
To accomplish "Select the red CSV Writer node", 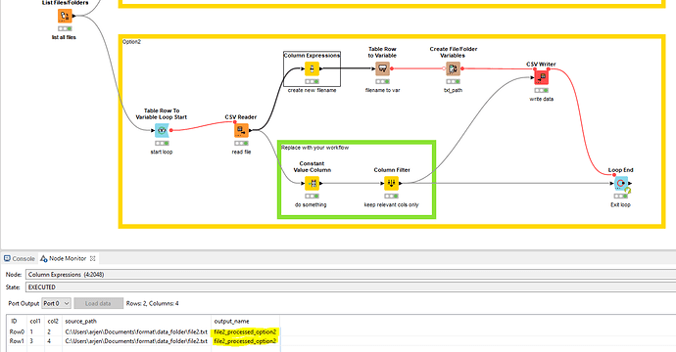I will point(541,77).
